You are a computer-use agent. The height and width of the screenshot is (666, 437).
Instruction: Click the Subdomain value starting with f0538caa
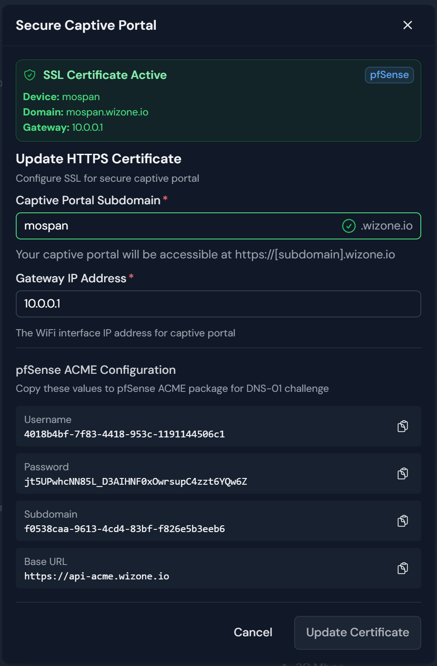(x=124, y=528)
